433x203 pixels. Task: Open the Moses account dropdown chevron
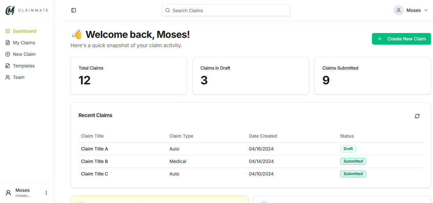[x=426, y=10]
